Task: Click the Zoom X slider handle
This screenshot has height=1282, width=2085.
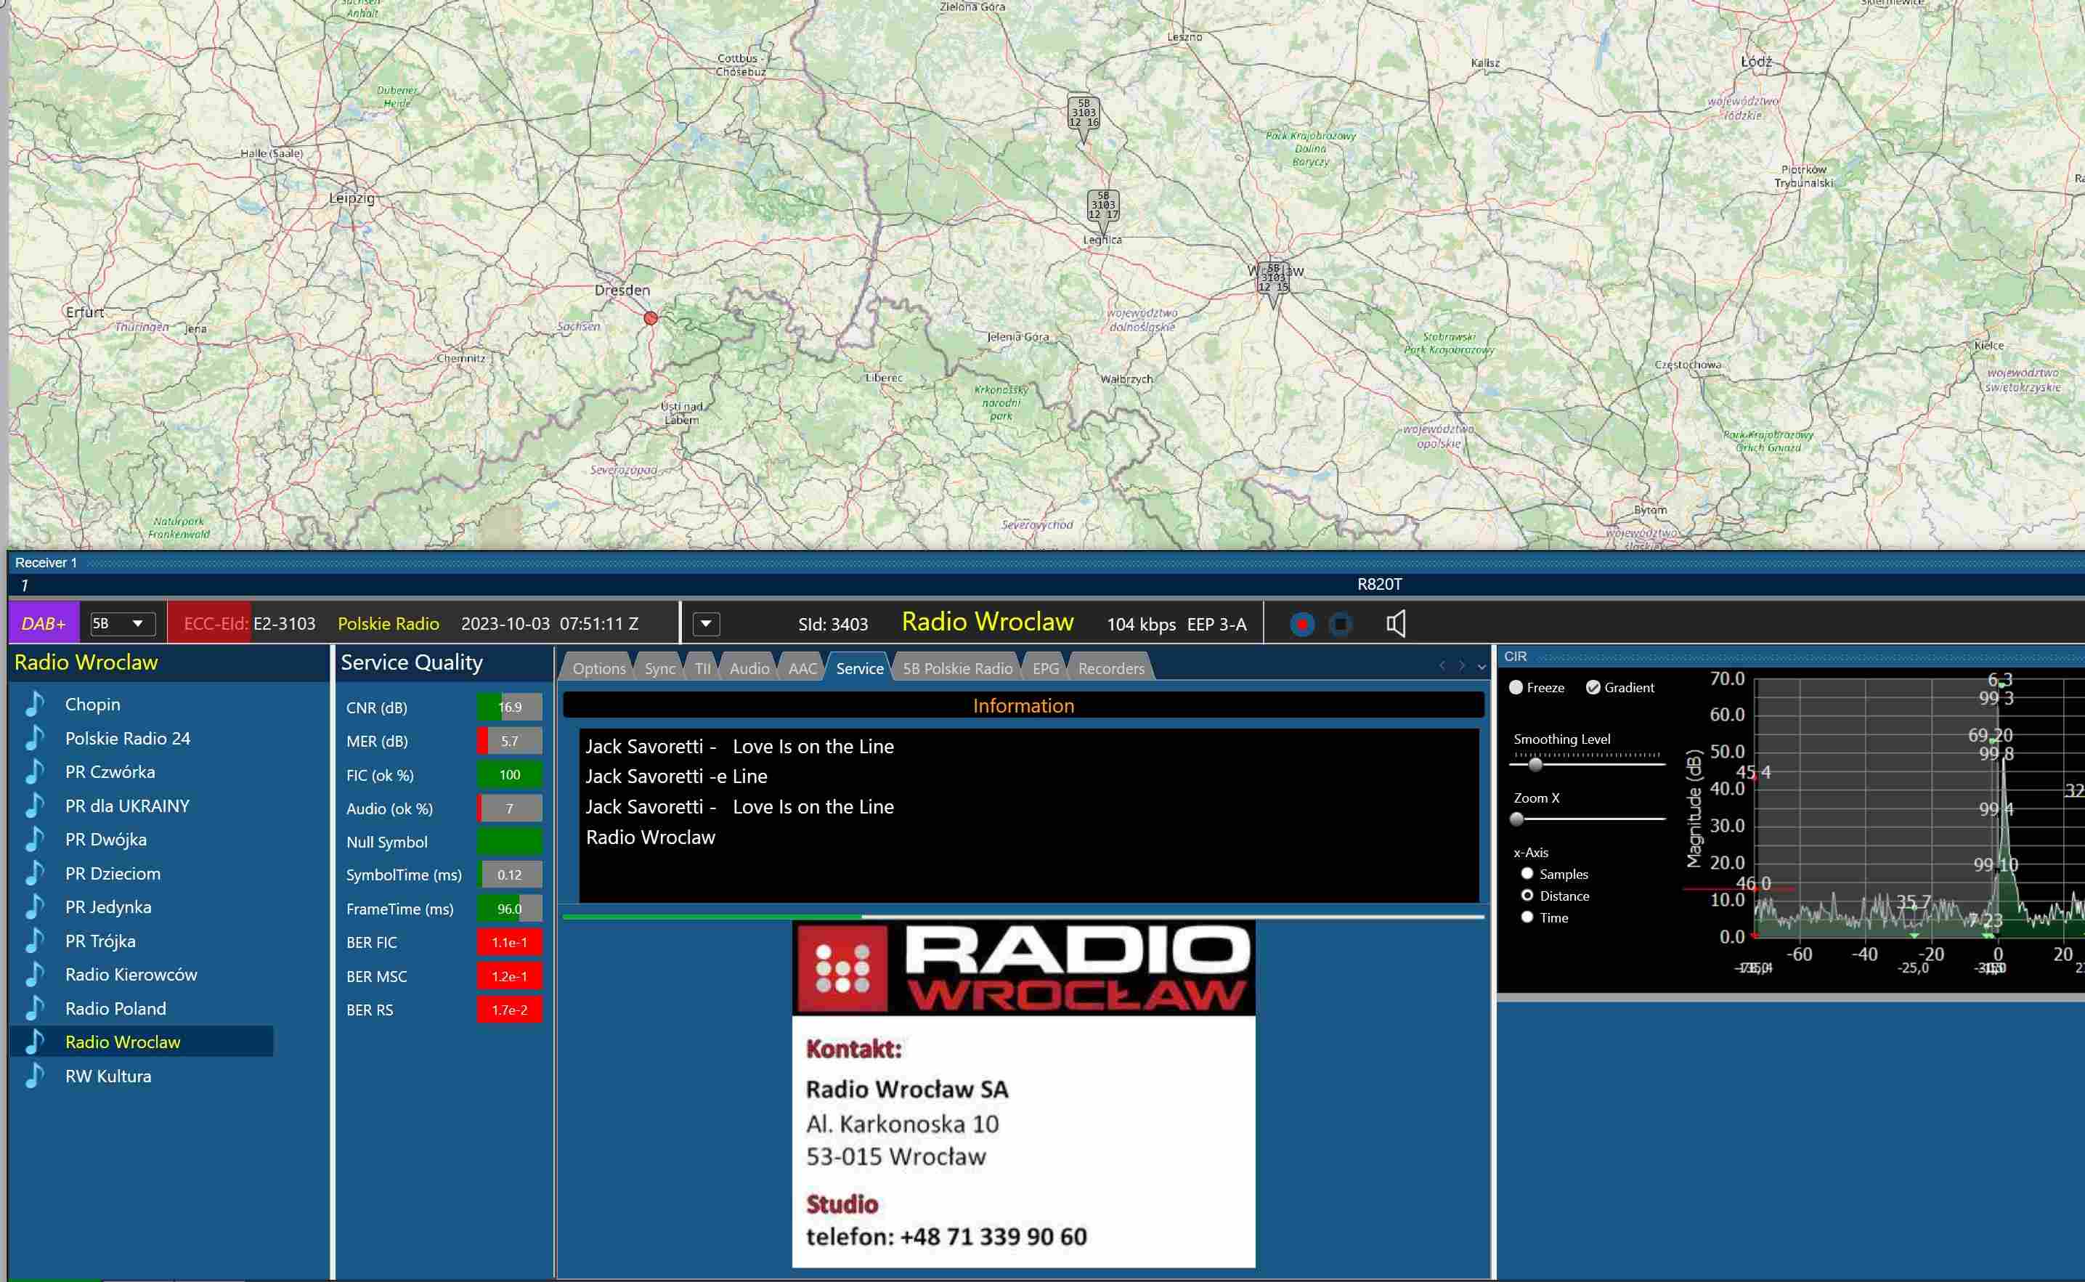Action: [x=1517, y=819]
